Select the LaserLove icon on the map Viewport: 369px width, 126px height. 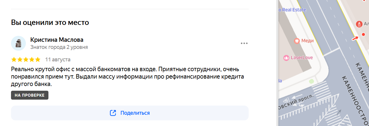(286, 58)
